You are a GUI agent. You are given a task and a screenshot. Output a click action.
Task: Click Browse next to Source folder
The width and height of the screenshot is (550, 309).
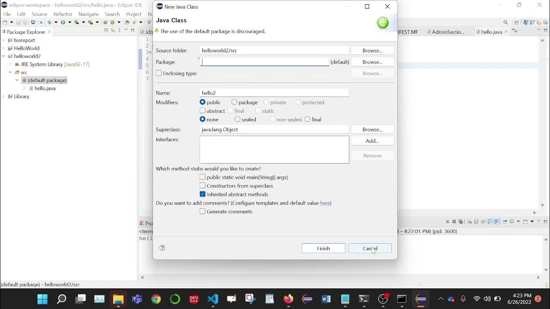[x=373, y=51]
